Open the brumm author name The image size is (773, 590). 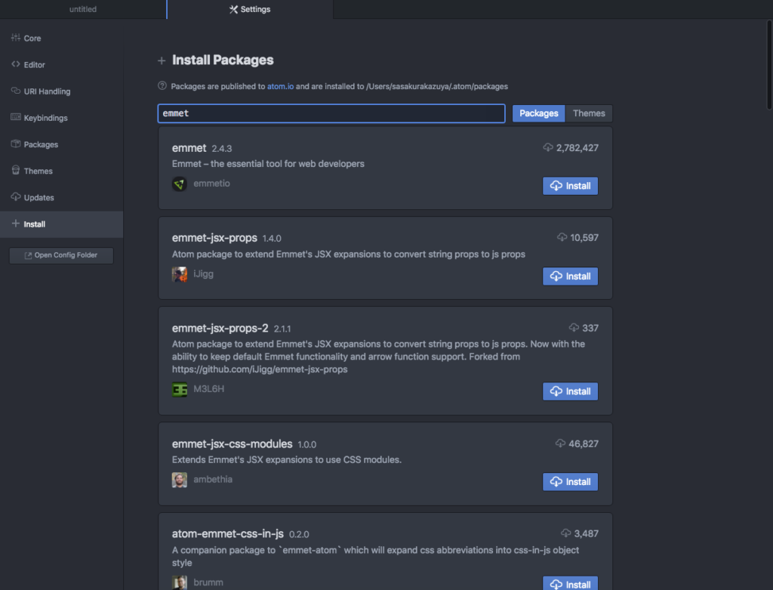pos(208,582)
